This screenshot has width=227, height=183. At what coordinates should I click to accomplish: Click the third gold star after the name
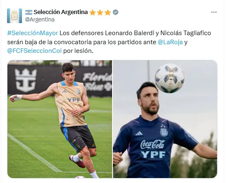click(x=108, y=12)
